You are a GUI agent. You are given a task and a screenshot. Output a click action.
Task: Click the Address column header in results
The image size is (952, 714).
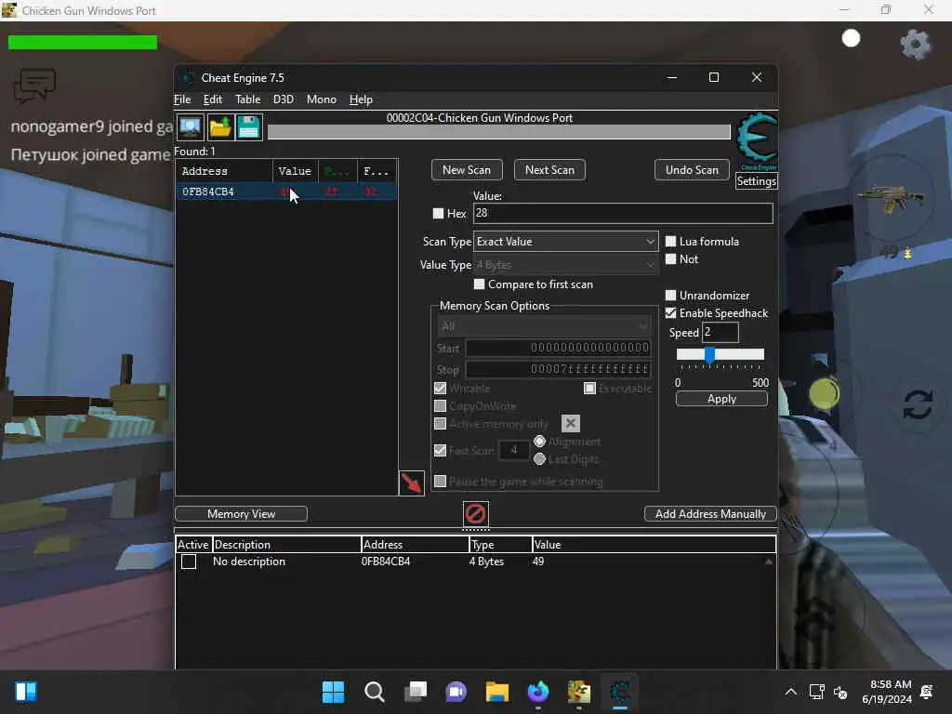click(x=224, y=171)
